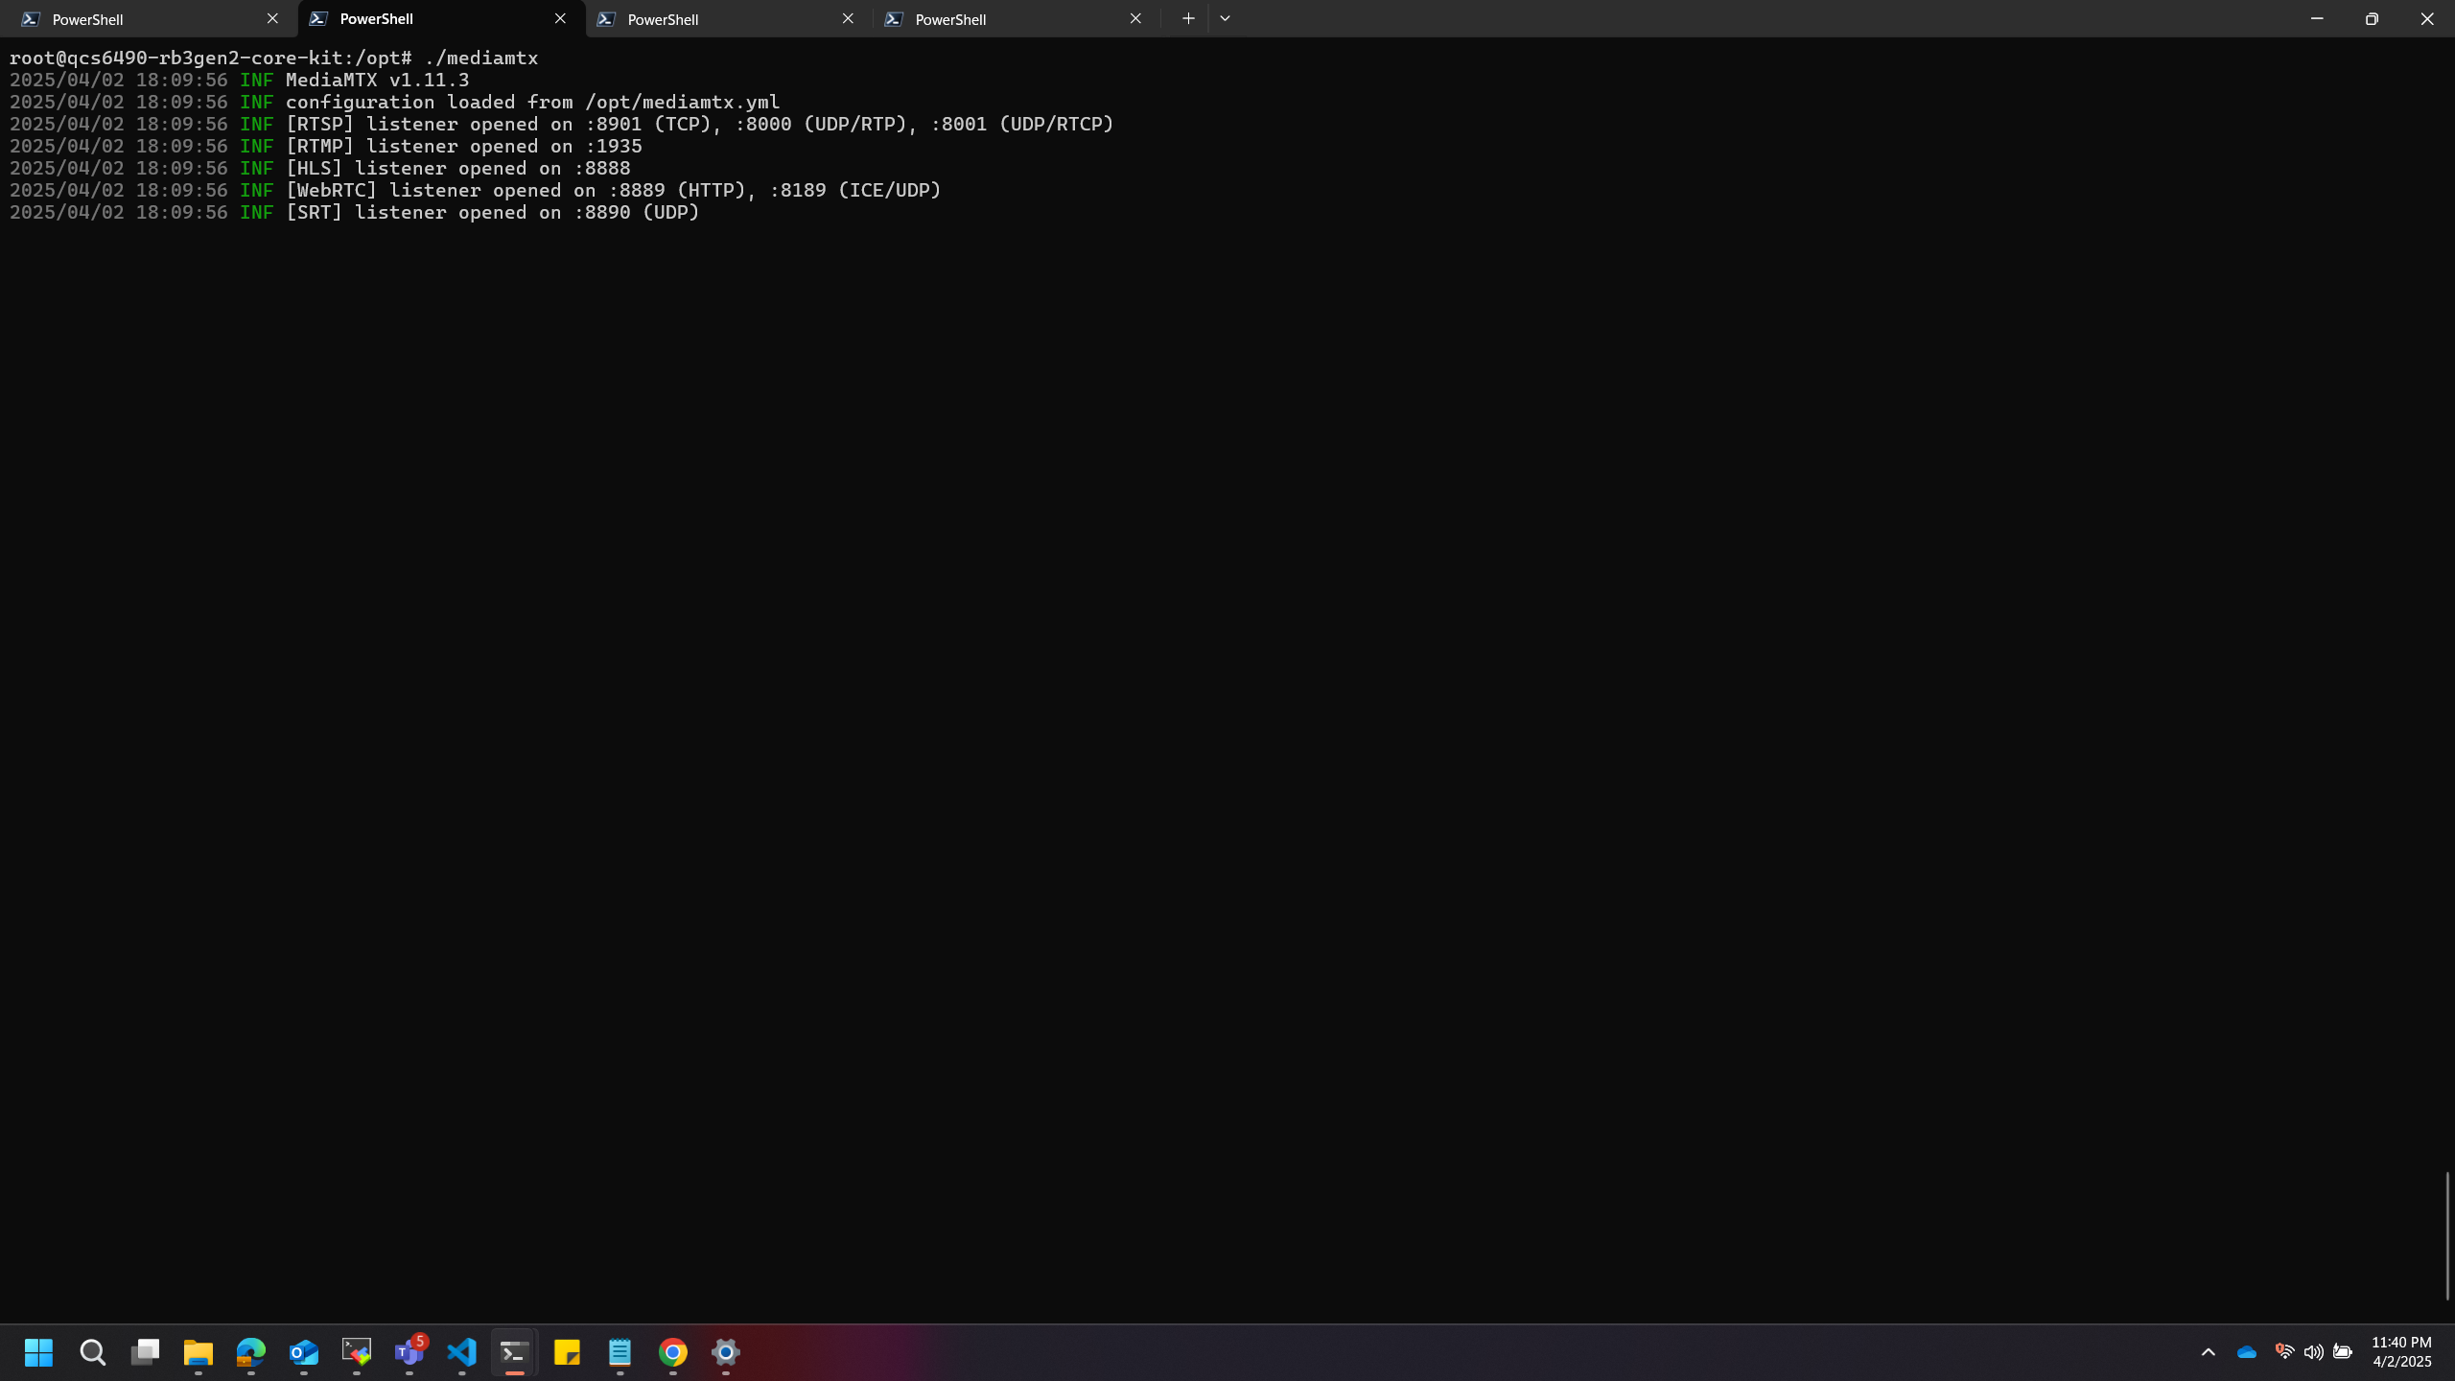Click the '[WebRTC] listener opened' log line

click(x=476, y=190)
